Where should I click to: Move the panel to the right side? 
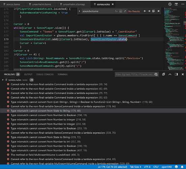point(176,74)
